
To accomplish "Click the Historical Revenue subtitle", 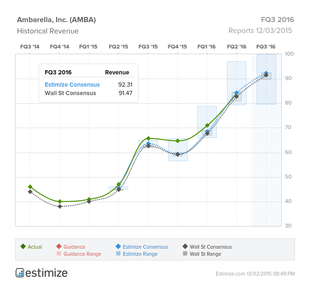I will 48,31.
